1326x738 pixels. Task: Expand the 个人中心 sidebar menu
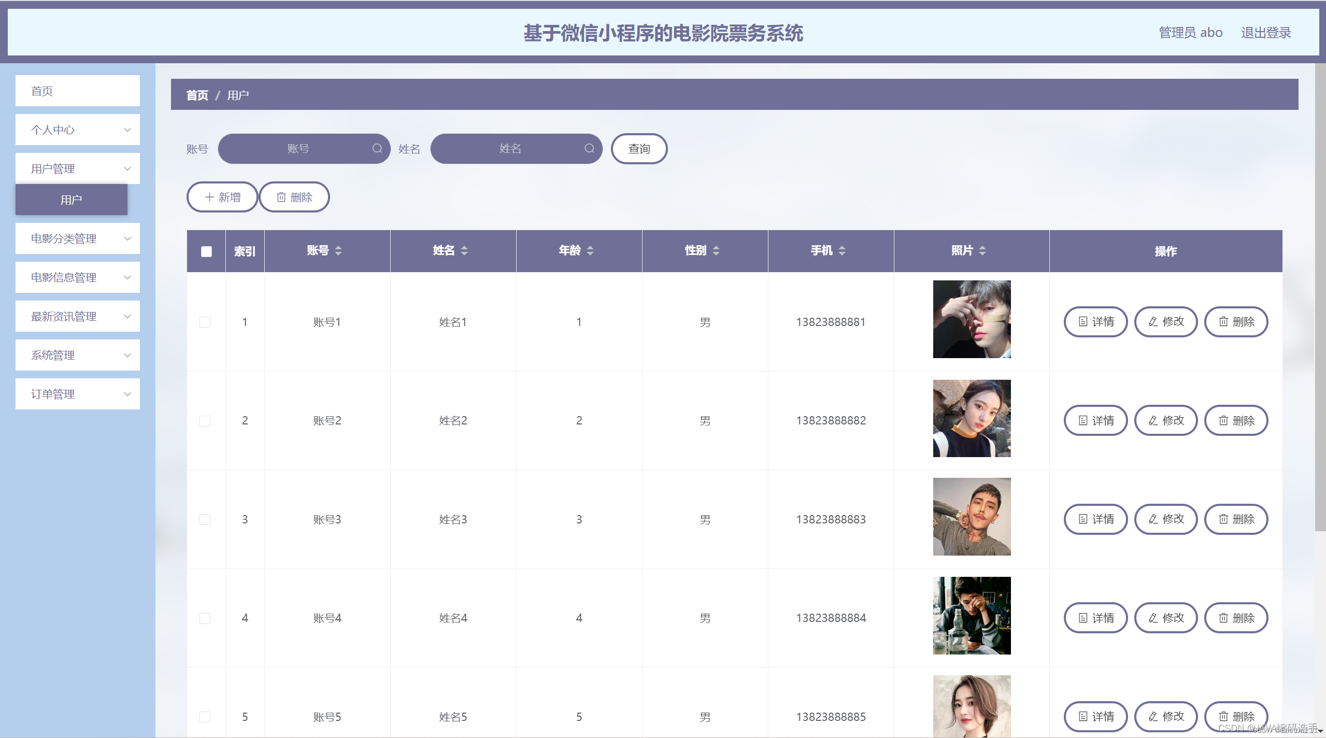(78, 130)
